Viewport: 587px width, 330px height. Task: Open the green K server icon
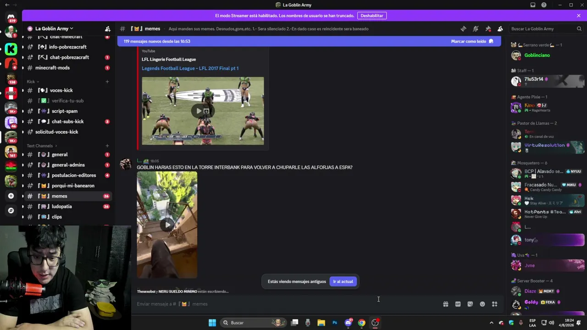(x=11, y=49)
